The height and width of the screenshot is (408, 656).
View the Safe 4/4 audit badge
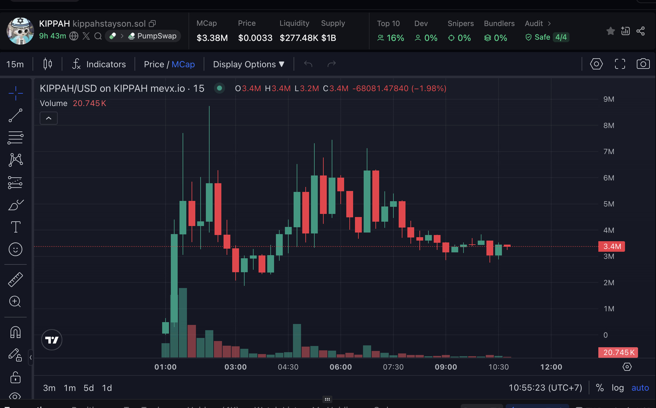pos(547,37)
